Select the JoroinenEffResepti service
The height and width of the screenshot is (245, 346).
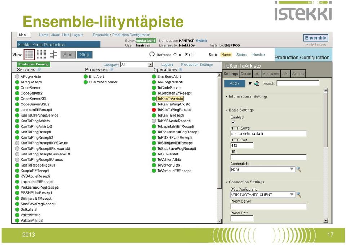point(36,110)
